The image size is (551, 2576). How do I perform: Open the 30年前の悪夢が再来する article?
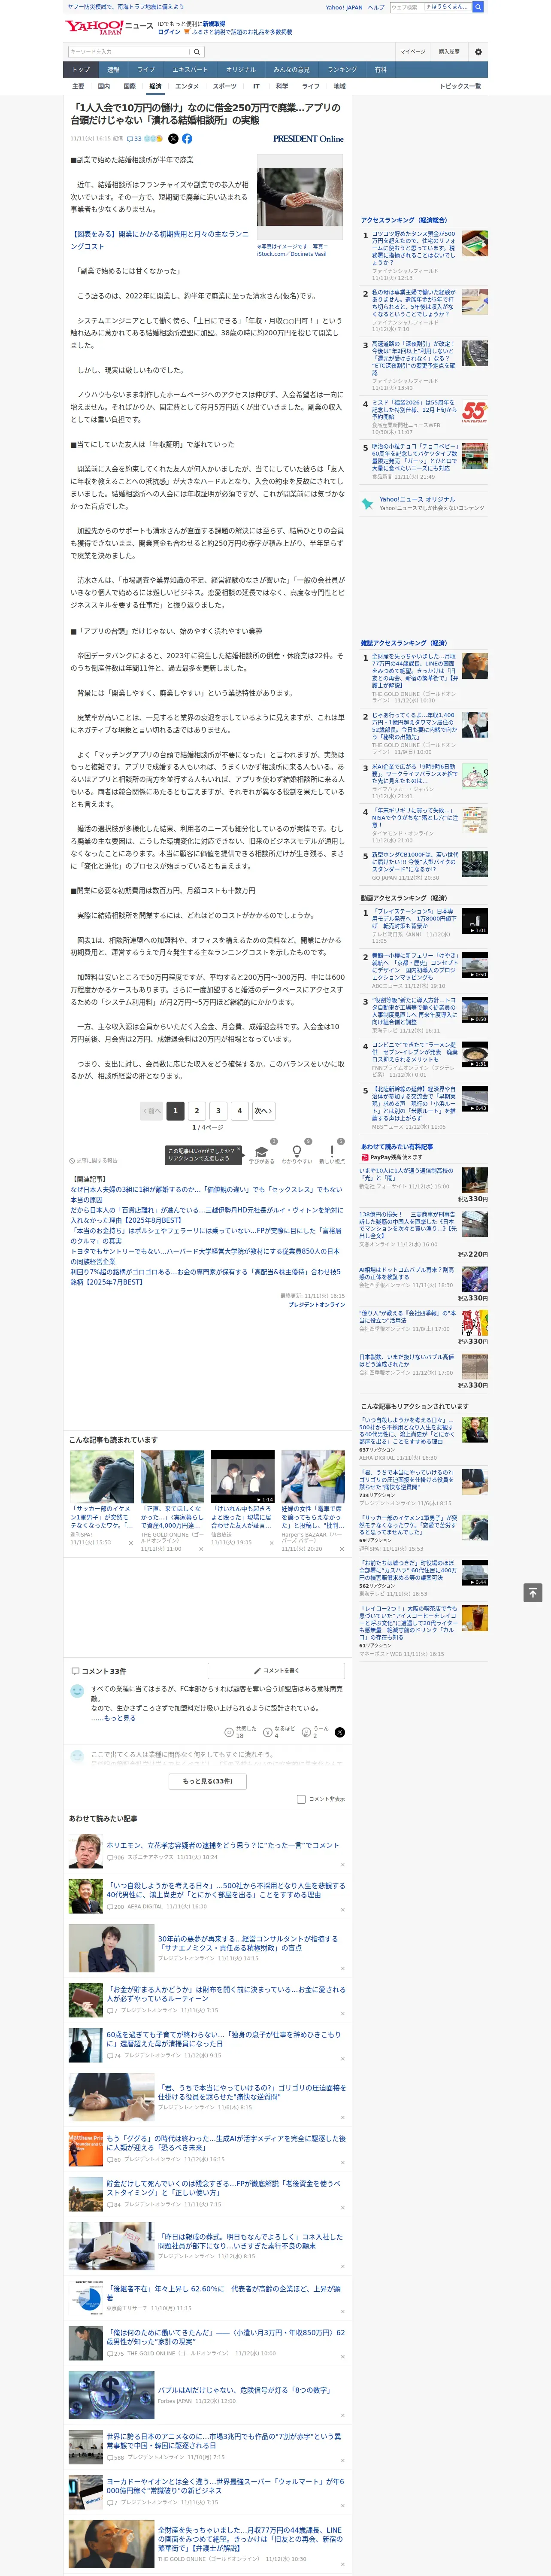(x=248, y=1943)
